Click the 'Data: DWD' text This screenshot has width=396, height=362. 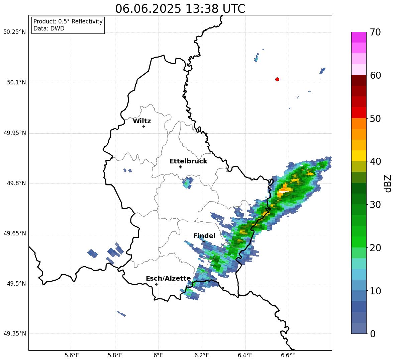tap(49, 28)
